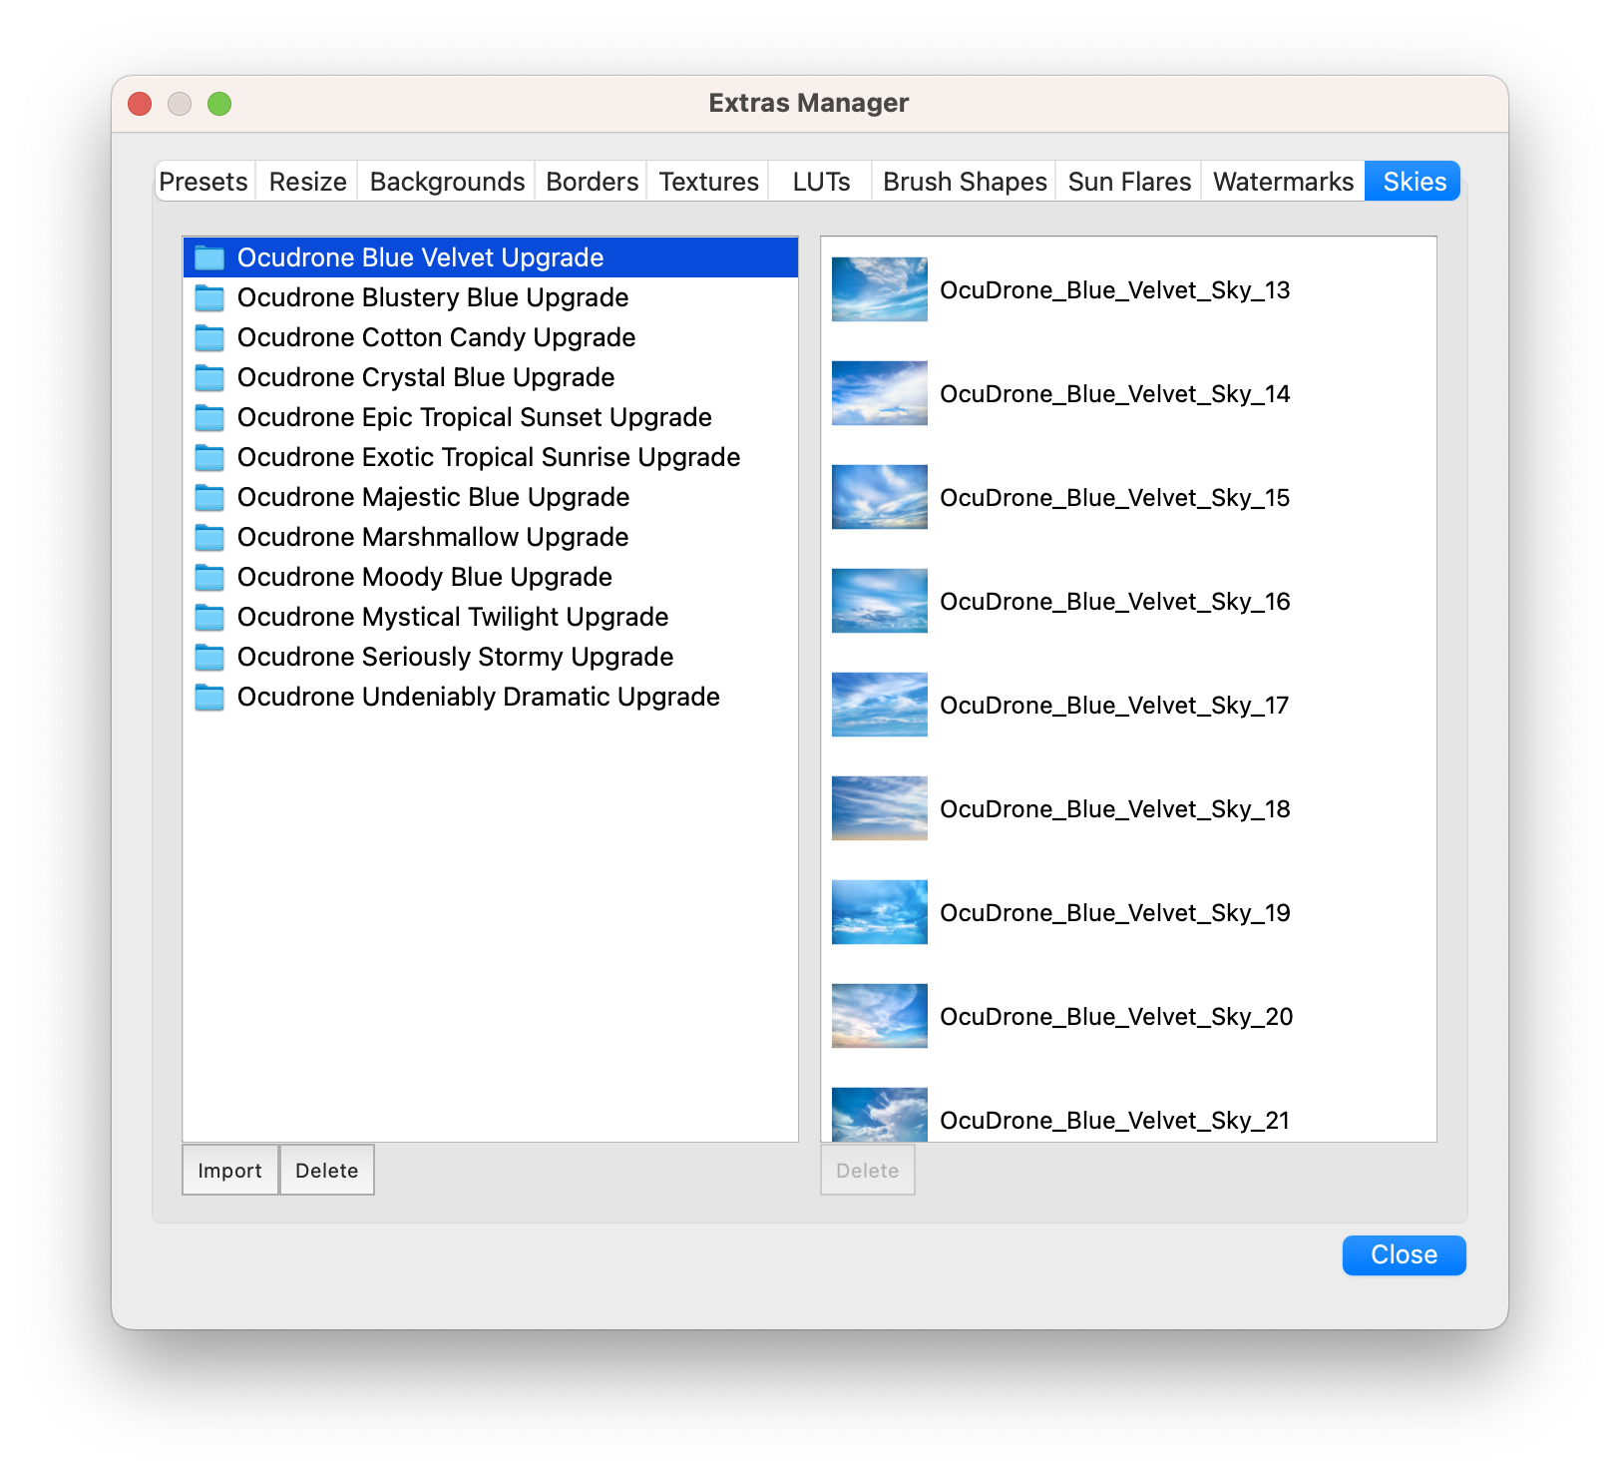Viewport: 1620px width, 1477px height.
Task: Go to the Sun Flares tab
Action: click(1129, 182)
